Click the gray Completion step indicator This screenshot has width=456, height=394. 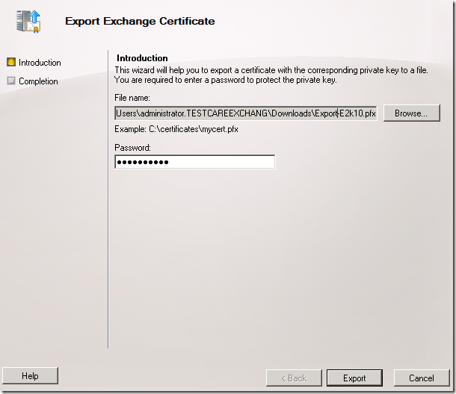[x=11, y=81]
